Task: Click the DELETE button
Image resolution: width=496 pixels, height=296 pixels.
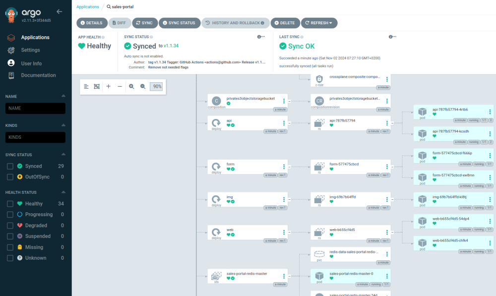Action: 285,23
